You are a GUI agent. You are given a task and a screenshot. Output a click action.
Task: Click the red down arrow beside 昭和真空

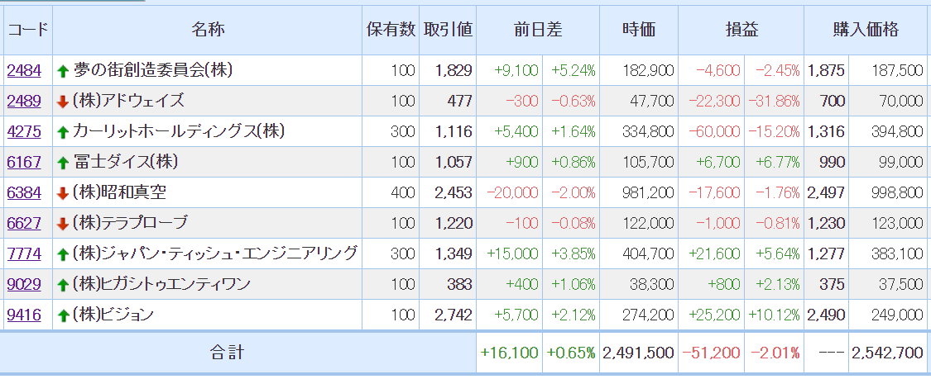click(x=62, y=194)
